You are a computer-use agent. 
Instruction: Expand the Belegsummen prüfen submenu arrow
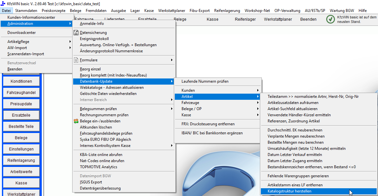pyautogui.click(x=172, y=109)
